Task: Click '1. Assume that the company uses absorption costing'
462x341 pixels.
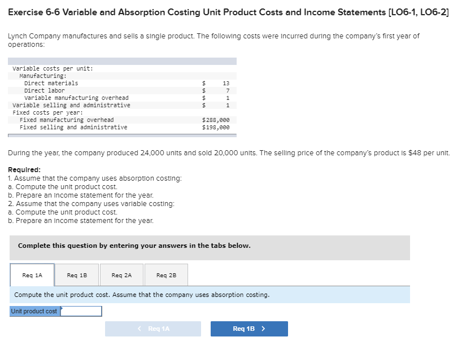Action: [95, 178]
